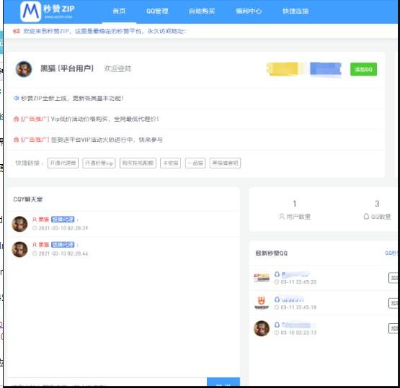
Task: Click the chat message input field
Action: click(107, 383)
